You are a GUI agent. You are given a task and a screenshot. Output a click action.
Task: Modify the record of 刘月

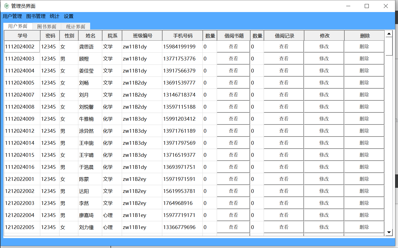click(324, 95)
